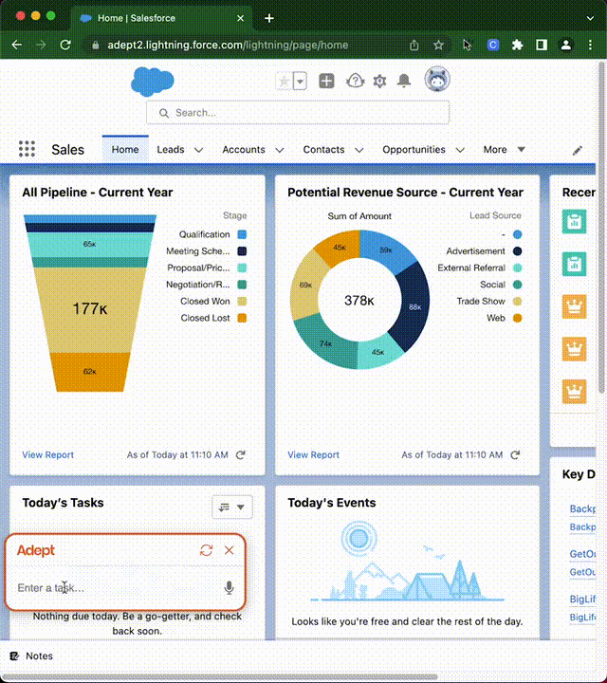The width and height of the screenshot is (607, 683).
Task: Open the first BigLif link in Key Deals
Action: pos(582,599)
